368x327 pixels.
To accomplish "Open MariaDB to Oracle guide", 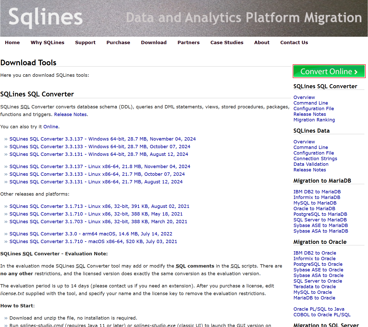I will (314, 298).
